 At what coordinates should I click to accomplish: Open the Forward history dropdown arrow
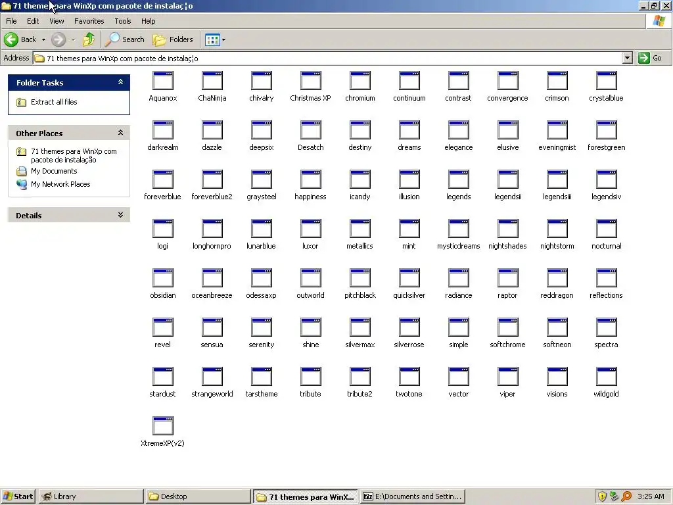point(73,39)
